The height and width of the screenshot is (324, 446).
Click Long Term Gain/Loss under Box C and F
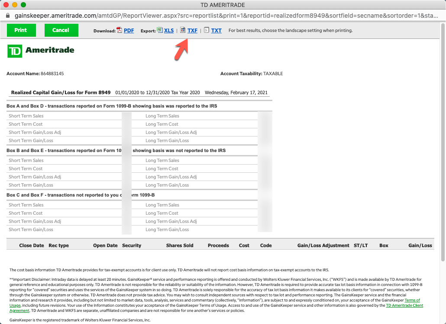[x=167, y=229]
